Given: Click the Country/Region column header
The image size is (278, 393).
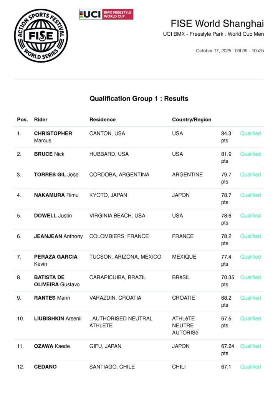Looking at the screenshot, I should click(192, 119).
